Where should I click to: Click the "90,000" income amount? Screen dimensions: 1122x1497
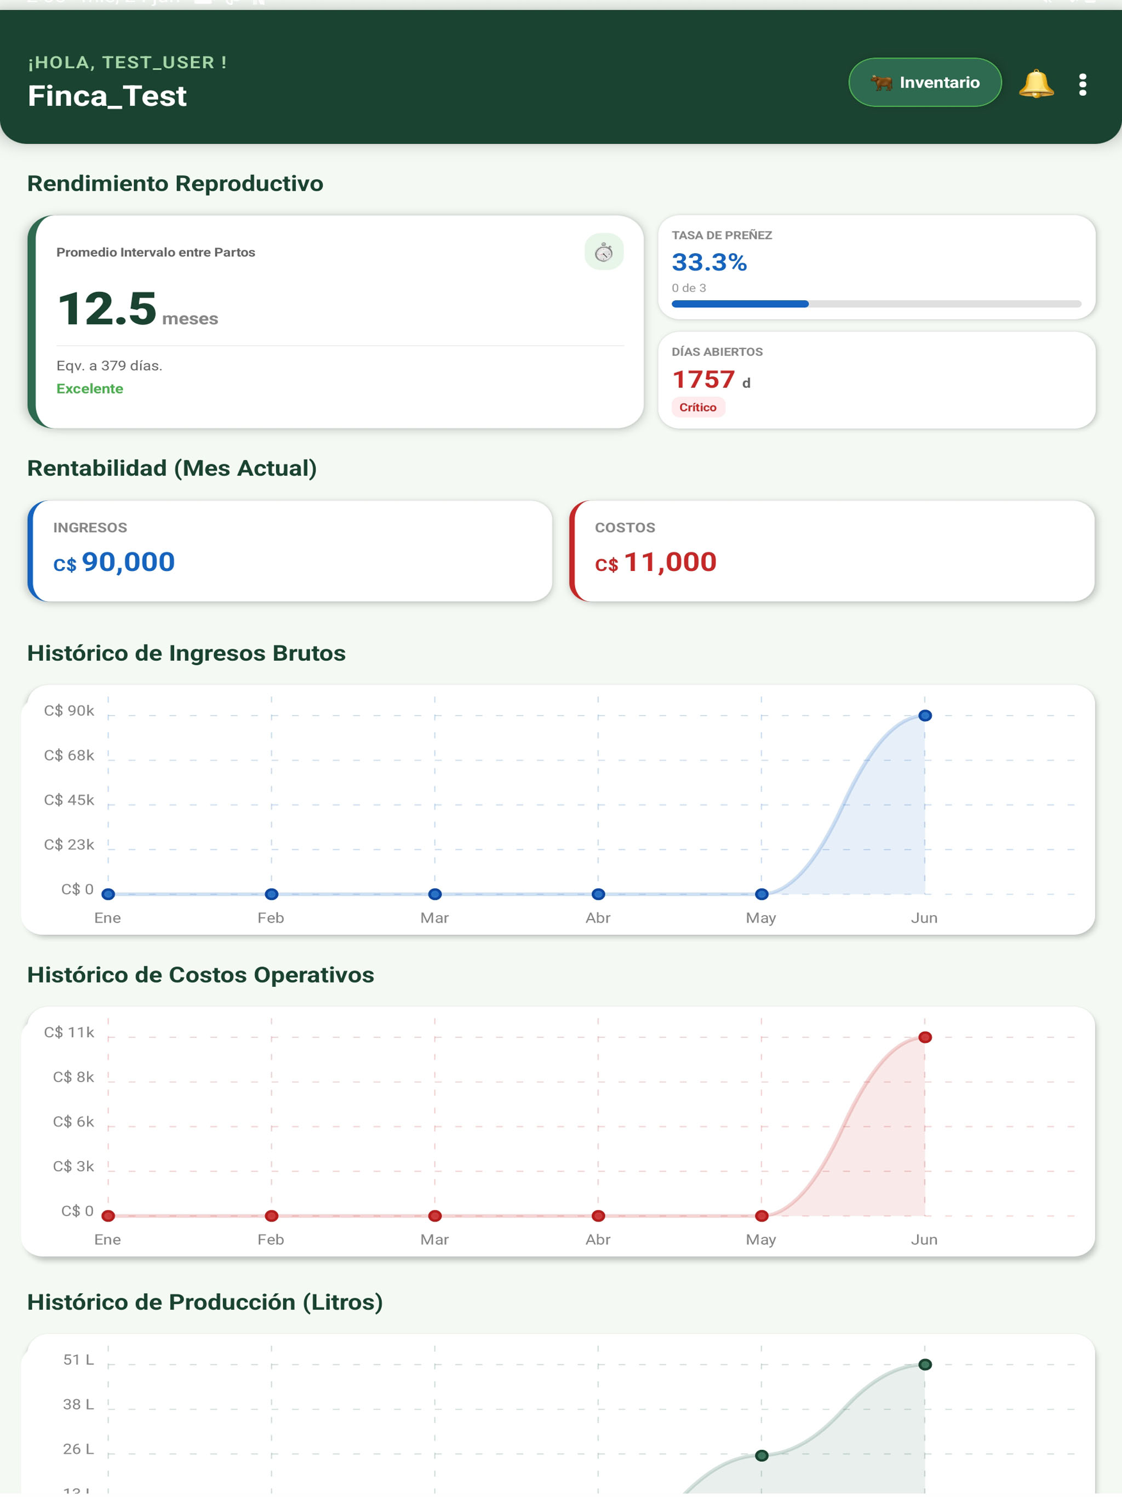pos(129,562)
